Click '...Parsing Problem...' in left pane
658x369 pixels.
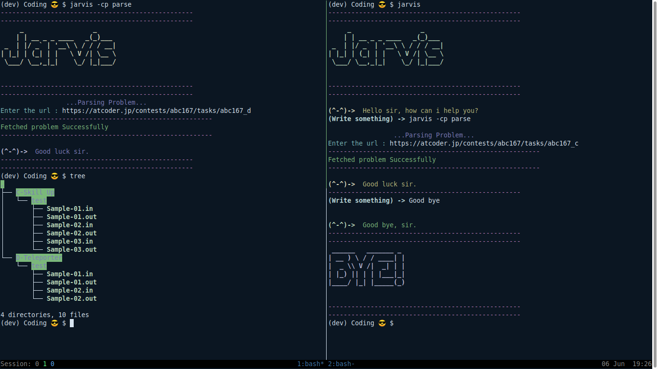click(x=106, y=102)
